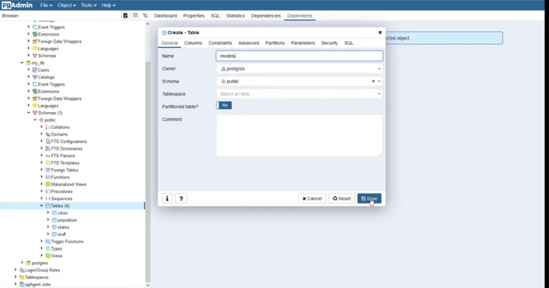
Task: Click the cities table icon
Action: pos(54,213)
